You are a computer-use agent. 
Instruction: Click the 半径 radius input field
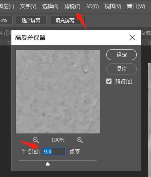[54, 151]
